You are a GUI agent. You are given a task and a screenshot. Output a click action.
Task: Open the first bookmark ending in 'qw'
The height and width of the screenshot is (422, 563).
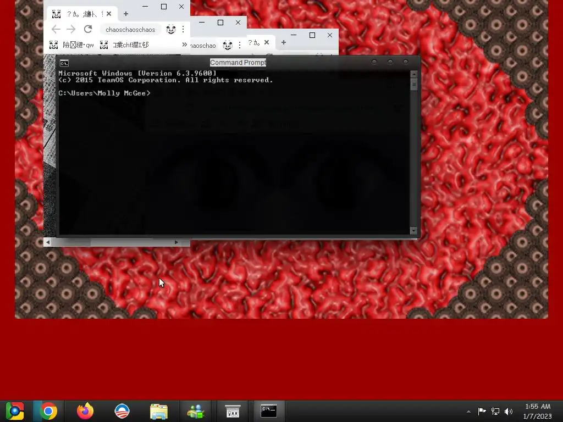(71, 45)
